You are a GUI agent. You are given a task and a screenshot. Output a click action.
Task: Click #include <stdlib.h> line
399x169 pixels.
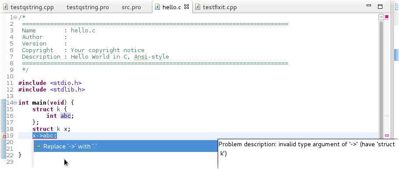pyautogui.click(x=52, y=90)
